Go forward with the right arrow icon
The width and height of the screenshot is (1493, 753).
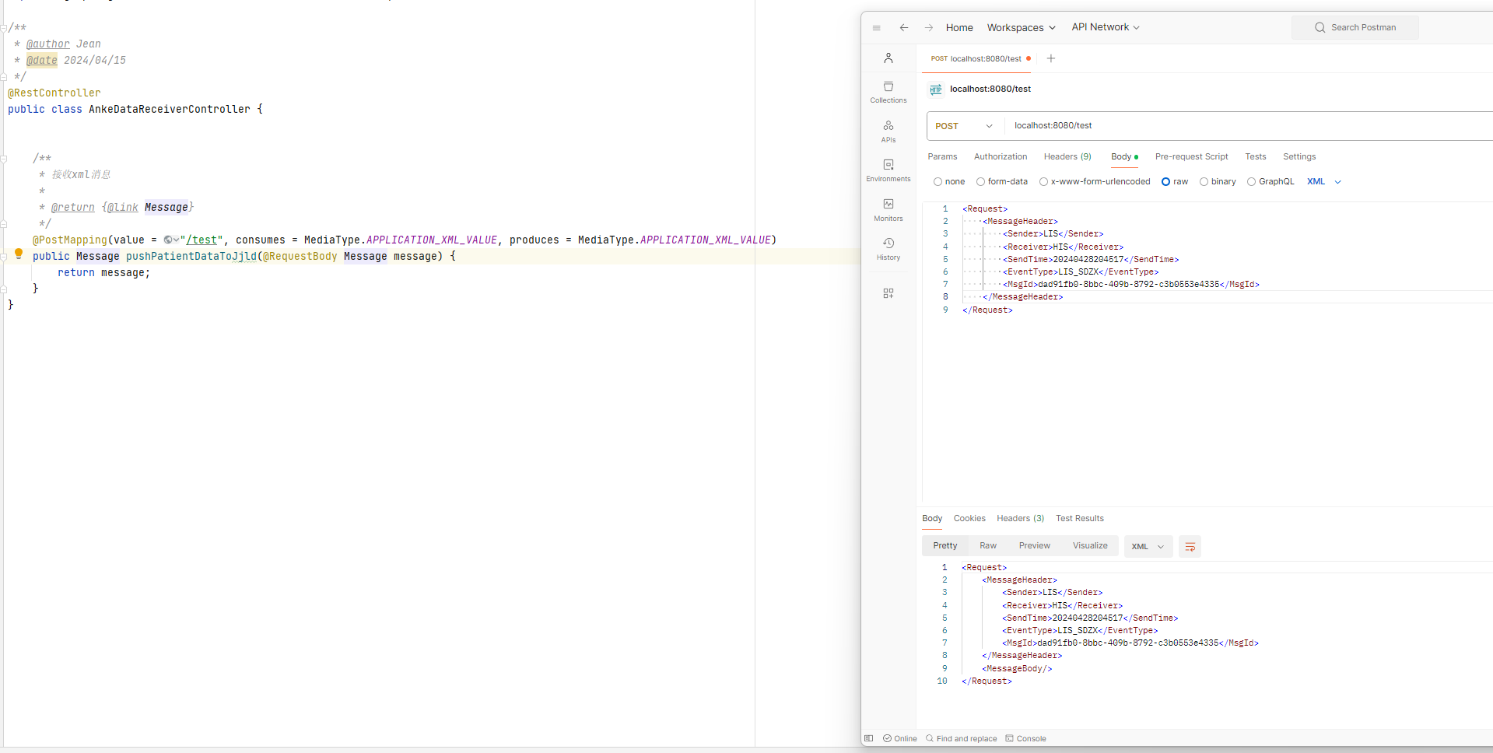click(x=929, y=27)
